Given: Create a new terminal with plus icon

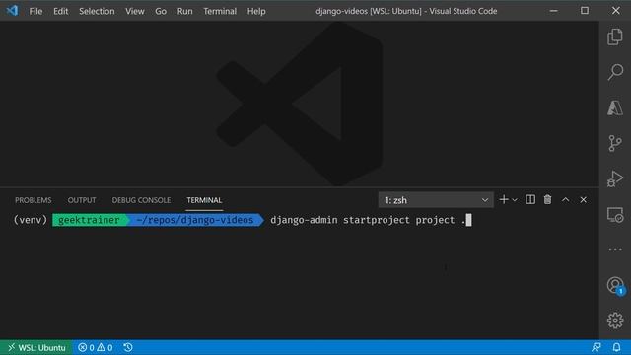Looking at the screenshot, I should tap(504, 199).
